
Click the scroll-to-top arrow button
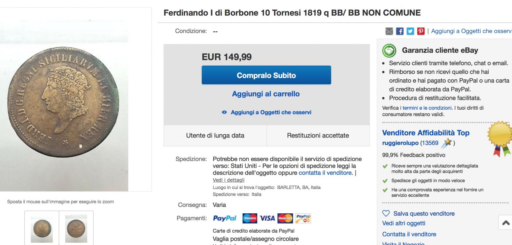(506, 223)
